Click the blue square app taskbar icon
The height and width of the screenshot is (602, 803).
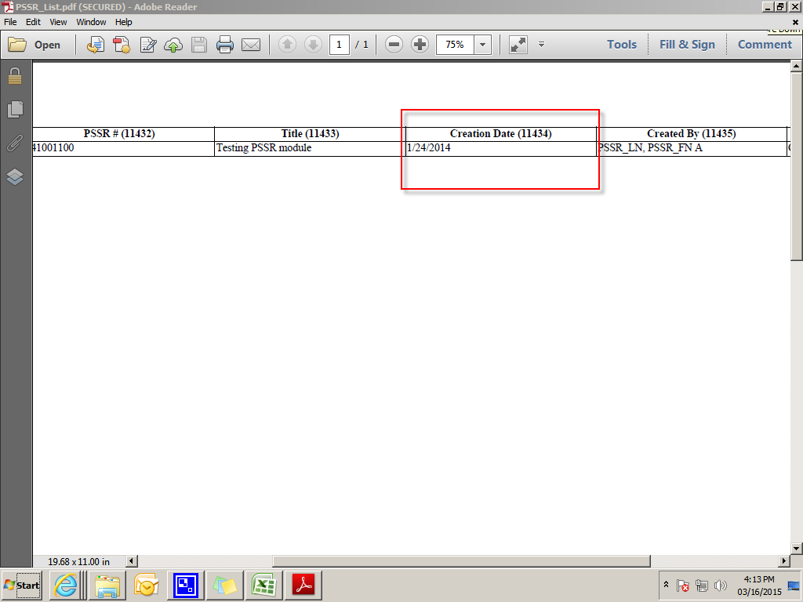click(185, 585)
